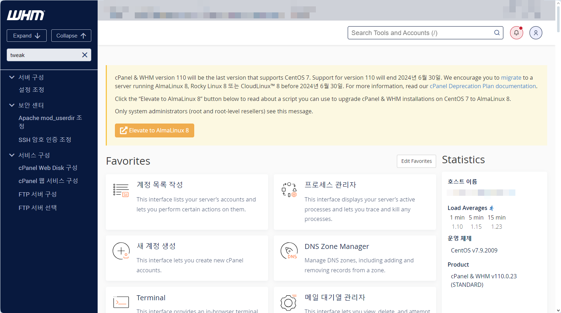Click the 5 min load value 1.15
The image size is (561, 313).
(476, 227)
